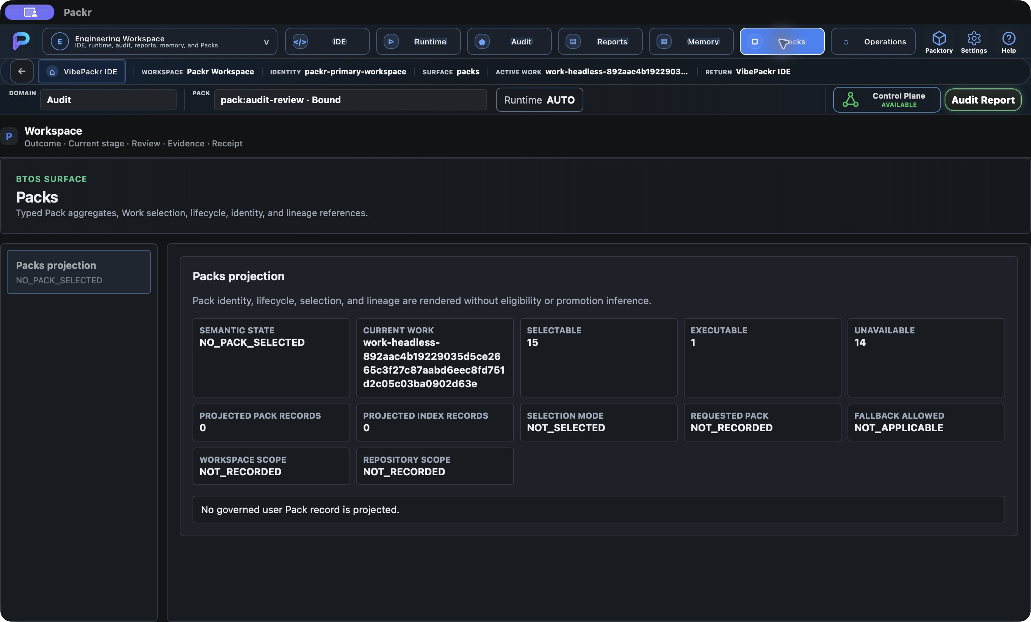Click the Control Plane AVAILABLE button
Viewport: 1031px width, 622px height.
887,100
